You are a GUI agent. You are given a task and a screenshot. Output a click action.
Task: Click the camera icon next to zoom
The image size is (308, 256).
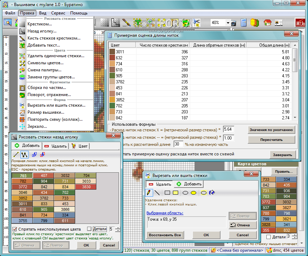point(233,23)
